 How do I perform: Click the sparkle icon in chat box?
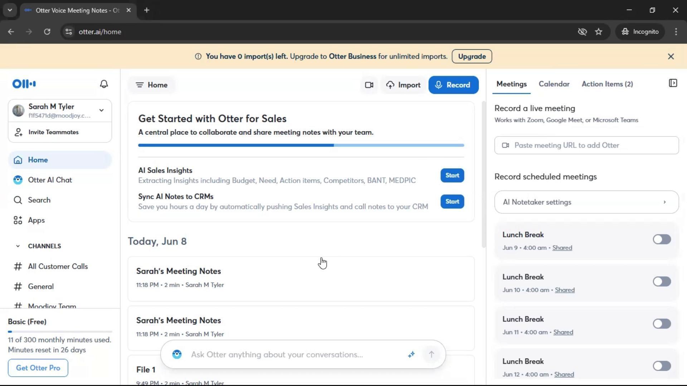click(x=411, y=355)
